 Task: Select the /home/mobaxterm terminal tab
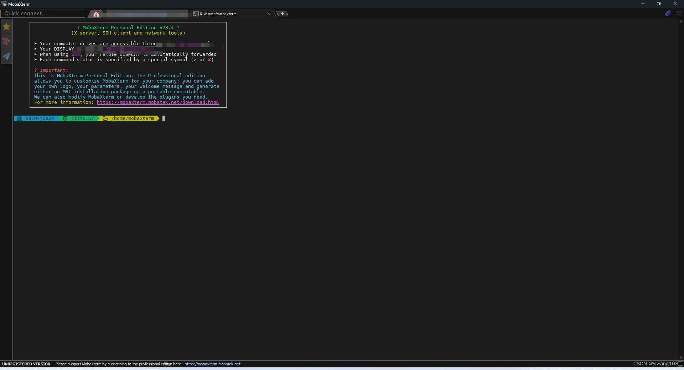(232, 14)
